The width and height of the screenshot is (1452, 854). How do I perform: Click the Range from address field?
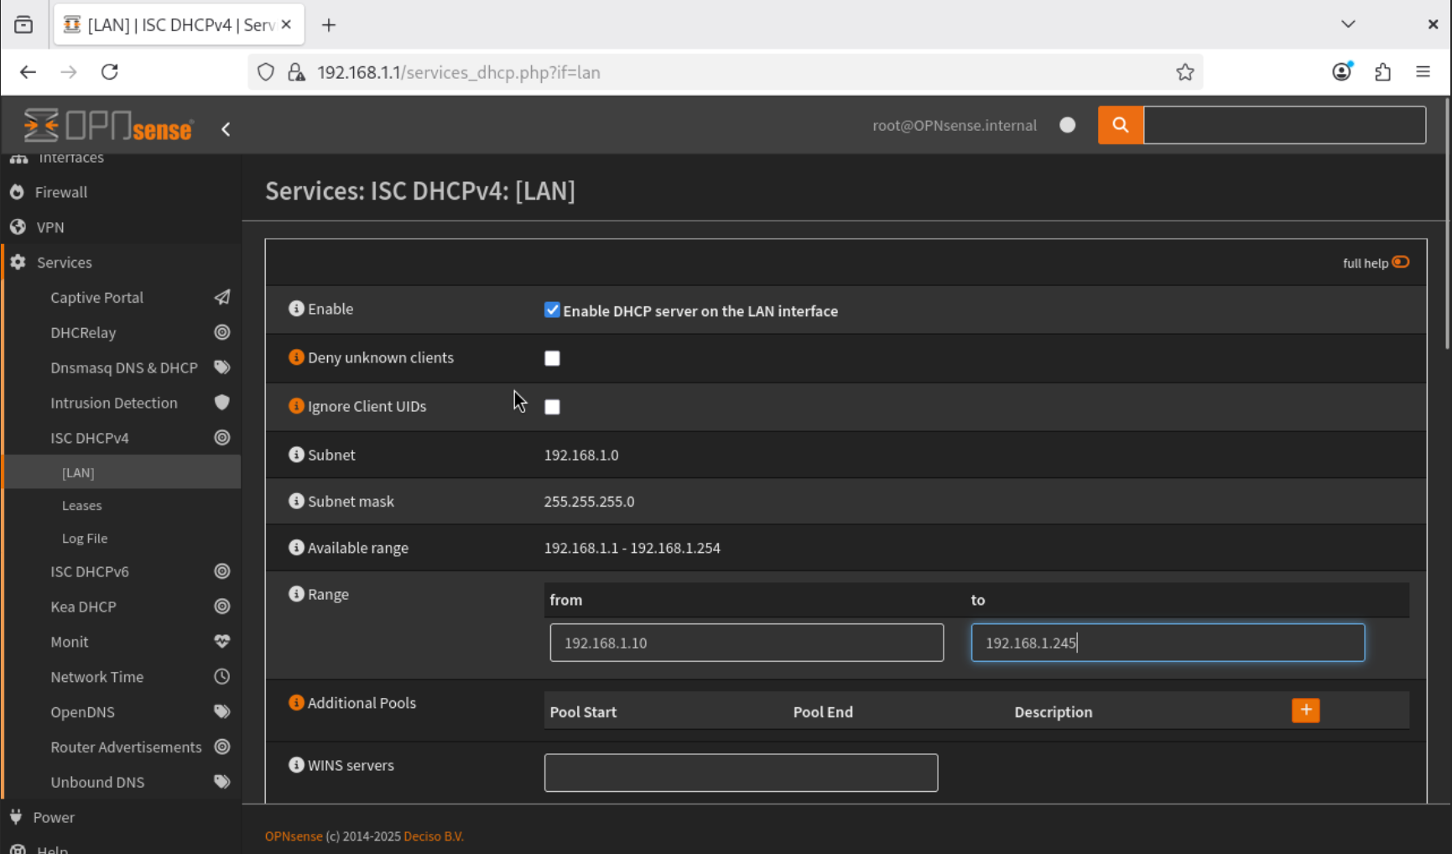click(x=746, y=643)
